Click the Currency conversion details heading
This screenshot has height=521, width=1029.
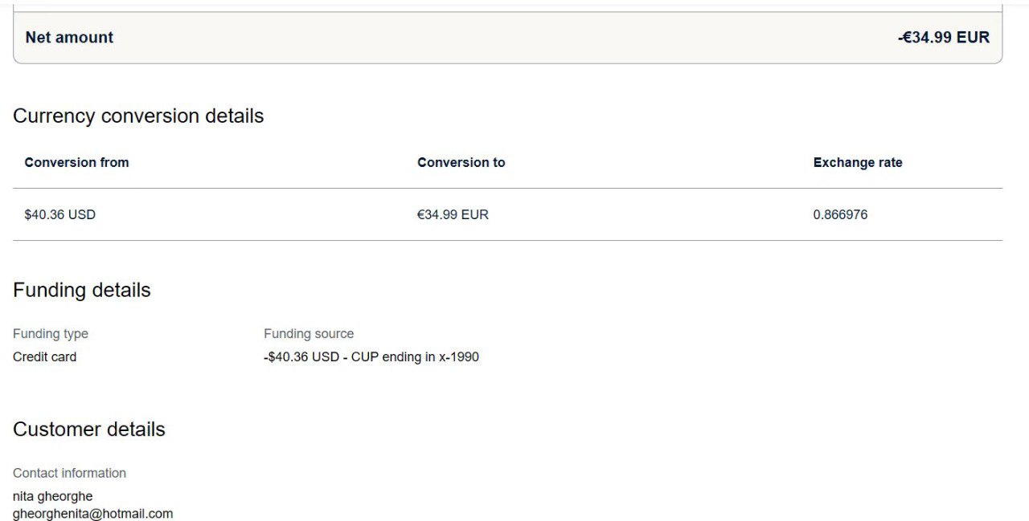[x=138, y=116]
